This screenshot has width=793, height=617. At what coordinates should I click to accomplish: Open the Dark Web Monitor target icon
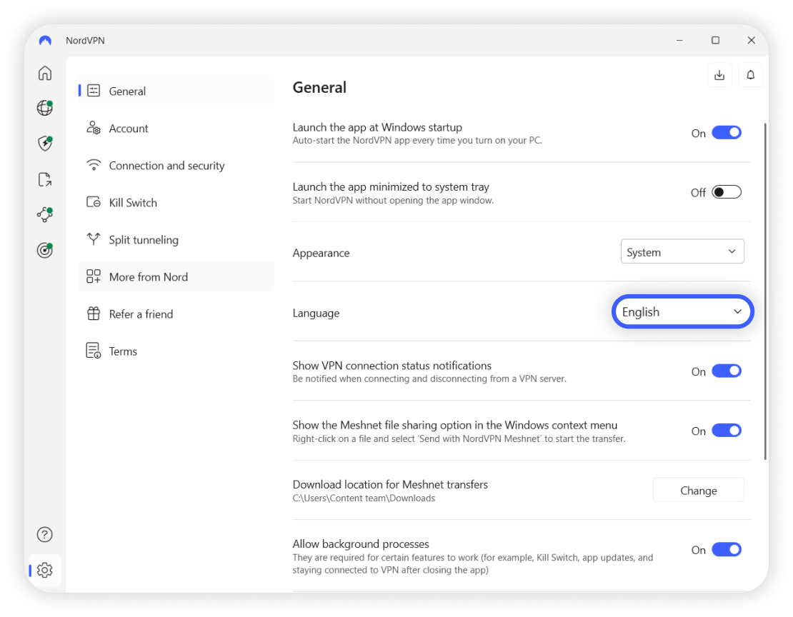pos(45,251)
